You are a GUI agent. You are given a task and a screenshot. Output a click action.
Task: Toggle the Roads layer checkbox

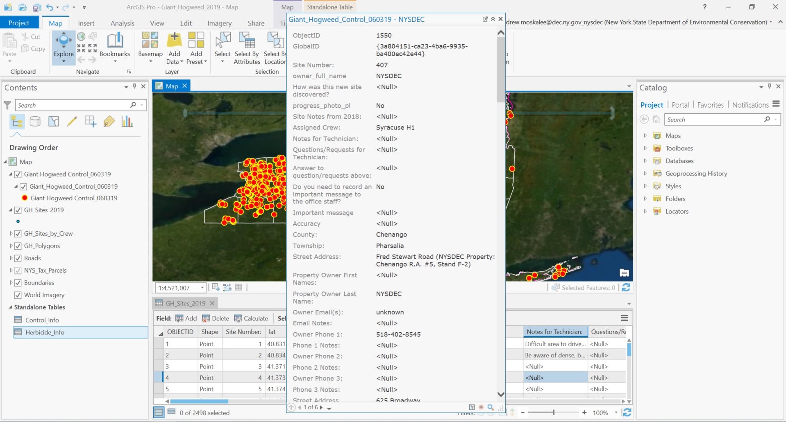pos(18,258)
